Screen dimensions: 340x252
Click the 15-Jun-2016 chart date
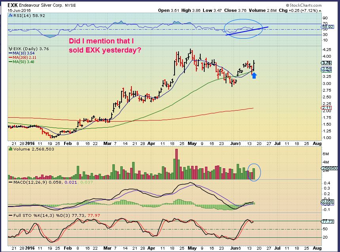coord(19,10)
